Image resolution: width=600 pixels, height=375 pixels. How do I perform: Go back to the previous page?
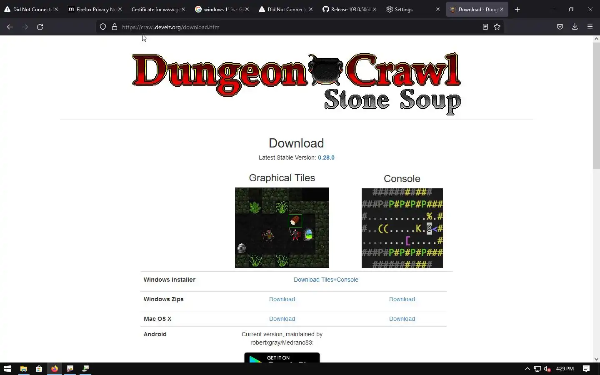click(10, 27)
